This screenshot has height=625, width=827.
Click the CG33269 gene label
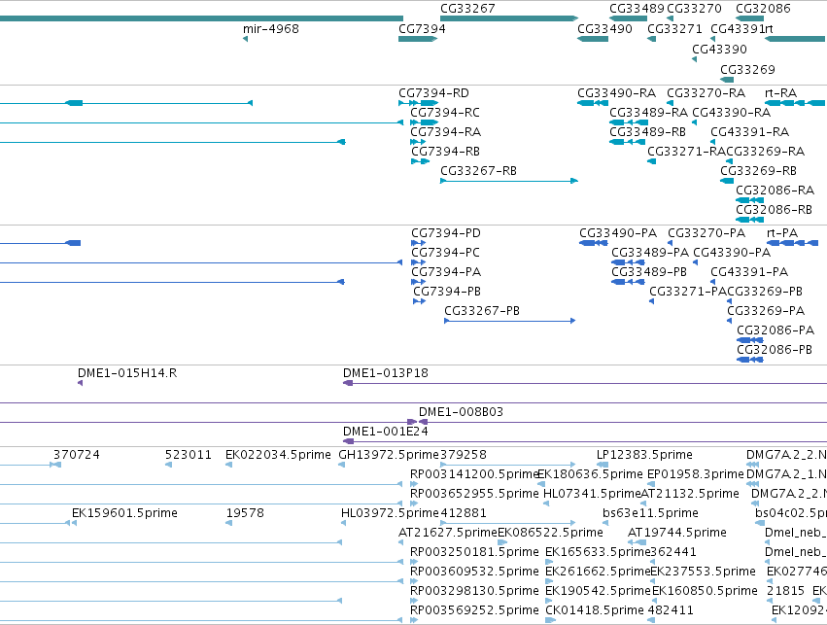(747, 70)
